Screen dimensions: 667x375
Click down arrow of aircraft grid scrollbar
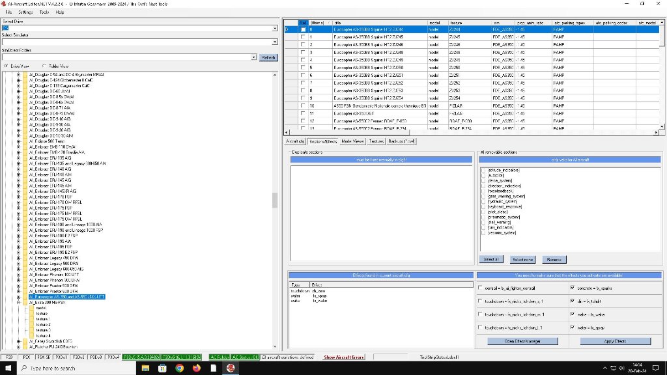pyautogui.click(x=662, y=127)
